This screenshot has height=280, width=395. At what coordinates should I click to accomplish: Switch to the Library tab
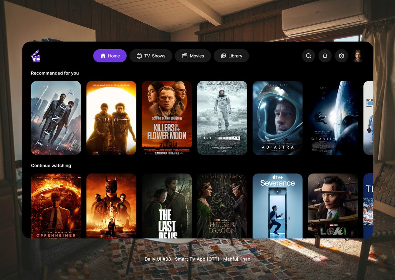point(231,56)
